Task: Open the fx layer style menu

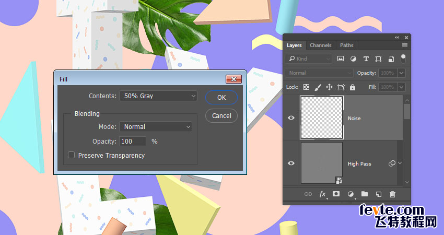Action: [322, 194]
